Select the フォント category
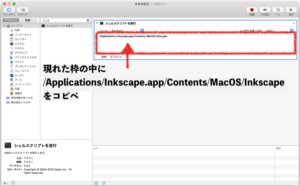 click(x=19, y=62)
